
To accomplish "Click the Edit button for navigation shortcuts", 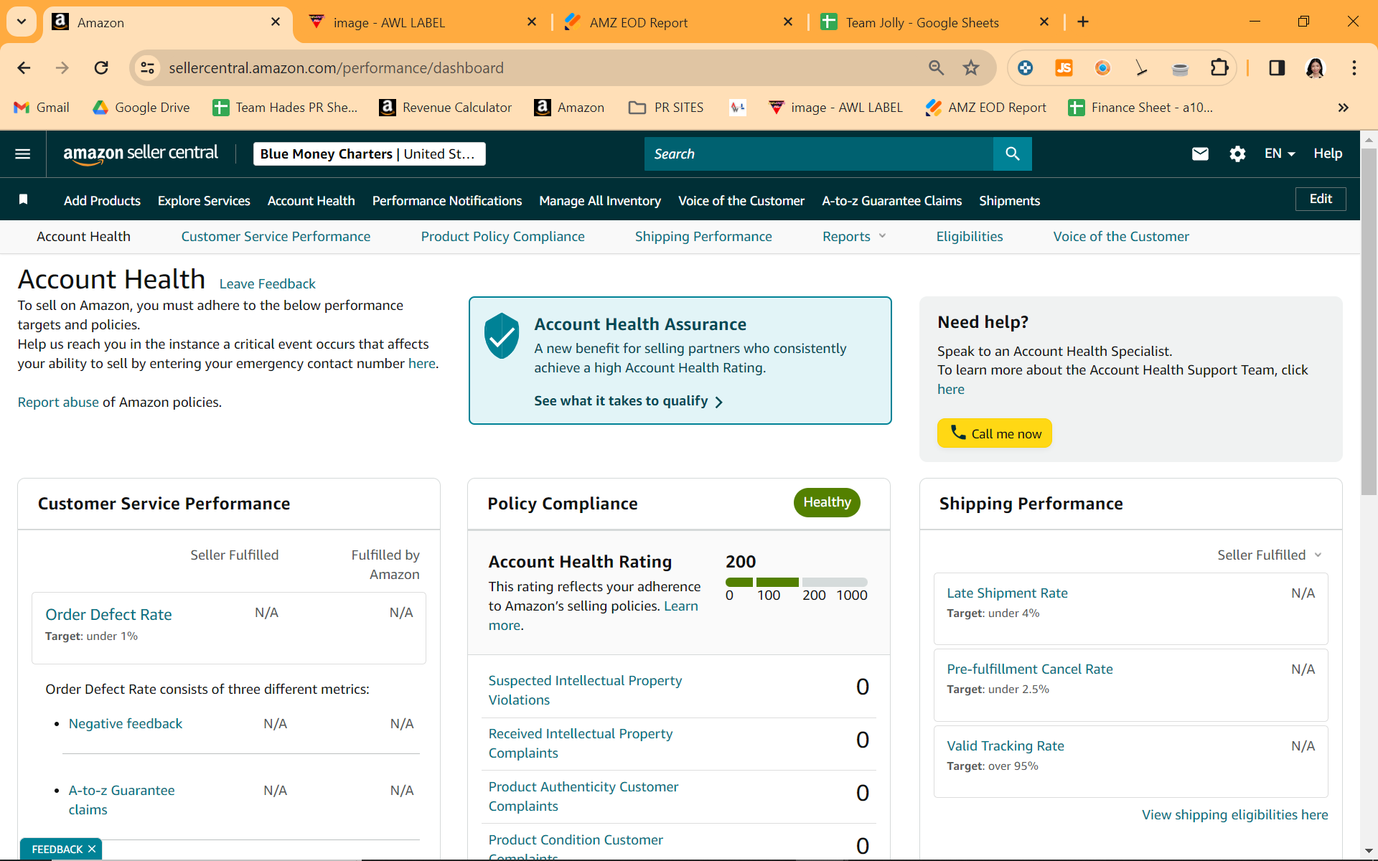I will tap(1321, 199).
